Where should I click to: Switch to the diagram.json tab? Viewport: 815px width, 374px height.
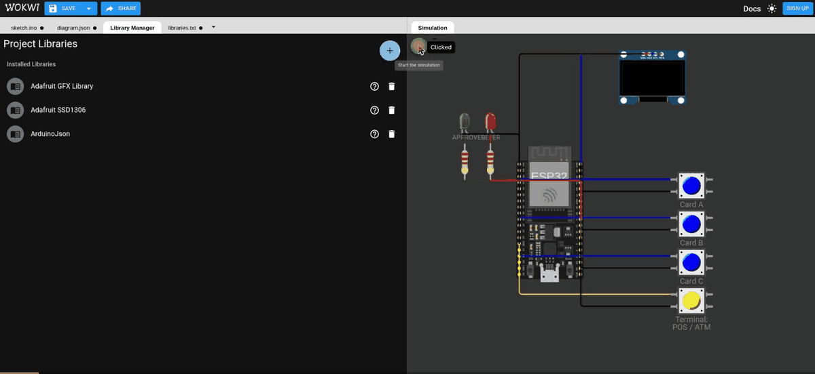pos(77,28)
